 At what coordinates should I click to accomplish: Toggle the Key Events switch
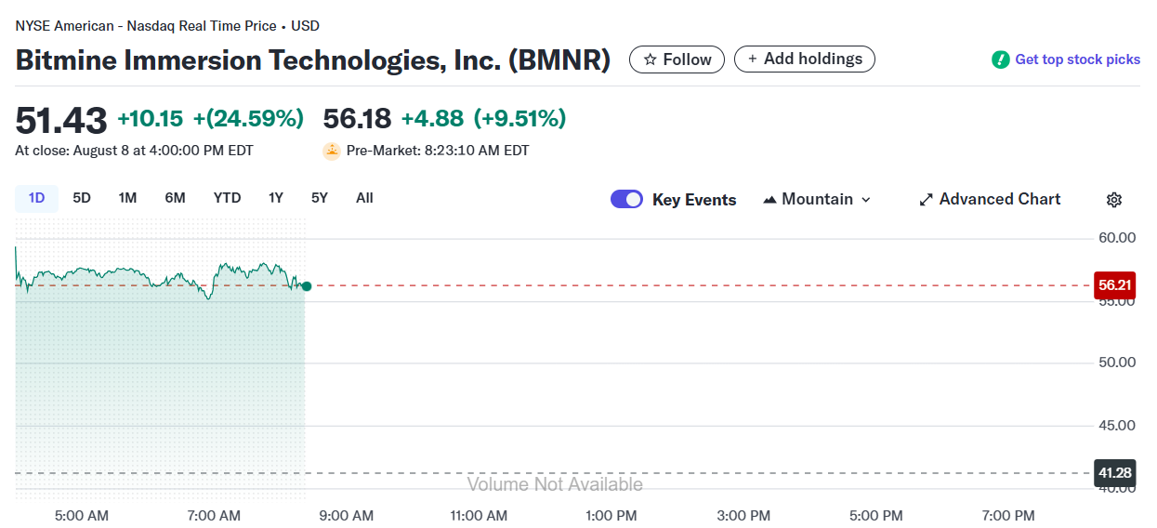pos(626,199)
